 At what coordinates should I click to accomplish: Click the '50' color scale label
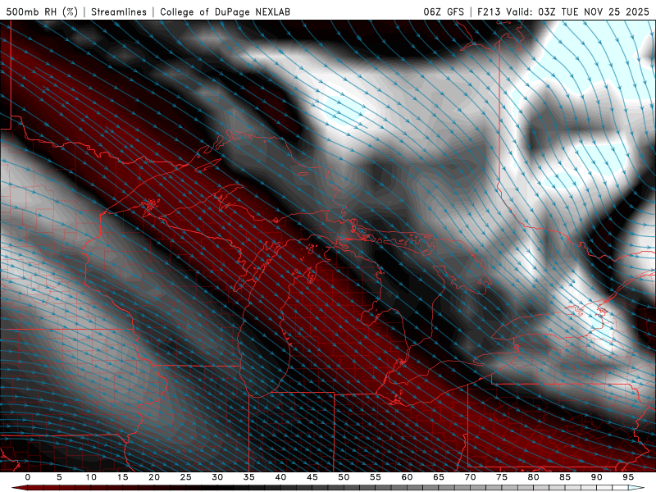pos(344,477)
